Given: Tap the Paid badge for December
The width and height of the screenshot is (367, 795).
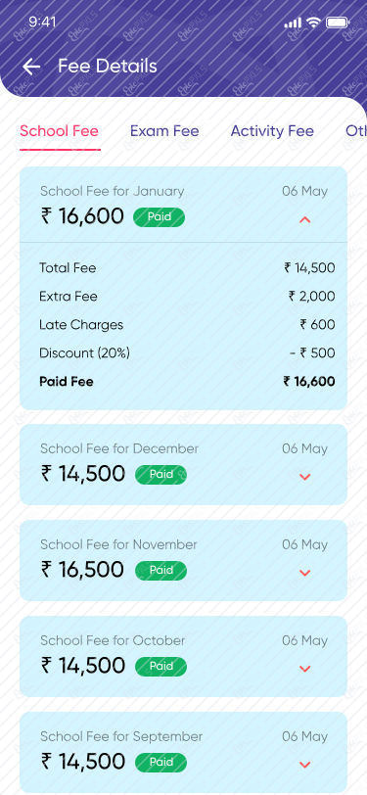Looking at the screenshot, I should [161, 475].
